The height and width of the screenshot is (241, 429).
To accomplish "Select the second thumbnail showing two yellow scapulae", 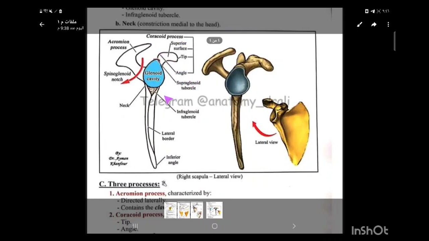I will coord(184,210).
